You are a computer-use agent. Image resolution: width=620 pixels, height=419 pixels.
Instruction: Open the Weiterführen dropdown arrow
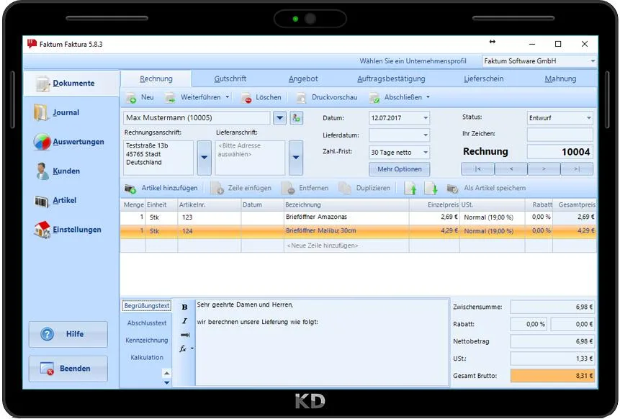coord(228,97)
